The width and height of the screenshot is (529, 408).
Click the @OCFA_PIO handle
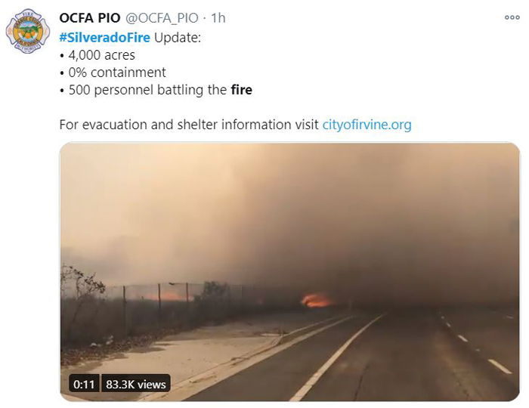(162, 18)
